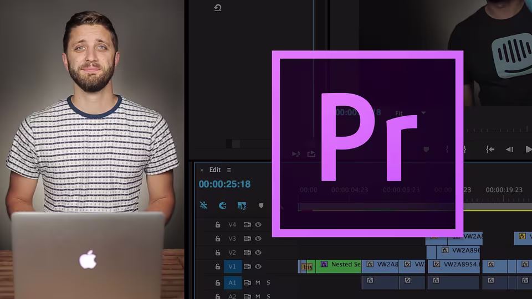Screen dimensions: 532x299
Task: Toggle sync lock on V2 track
Action: 247,252
